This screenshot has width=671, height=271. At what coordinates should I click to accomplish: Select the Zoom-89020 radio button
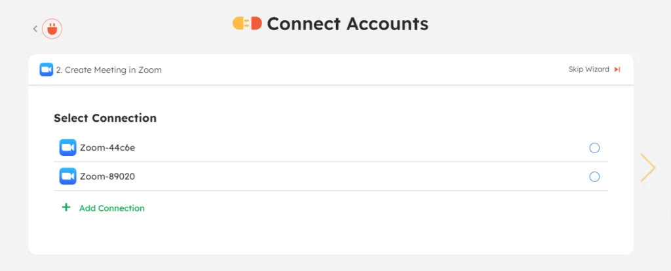(x=594, y=177)
